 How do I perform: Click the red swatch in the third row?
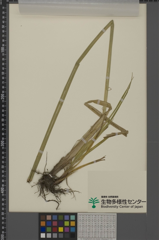point(55,229)
